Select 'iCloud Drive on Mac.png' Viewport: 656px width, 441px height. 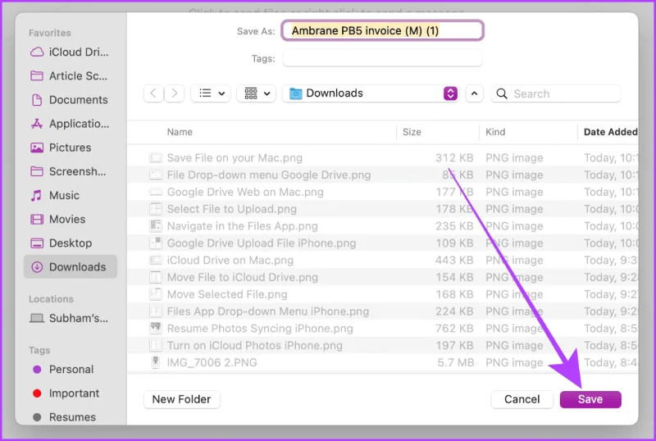[383, 260]
